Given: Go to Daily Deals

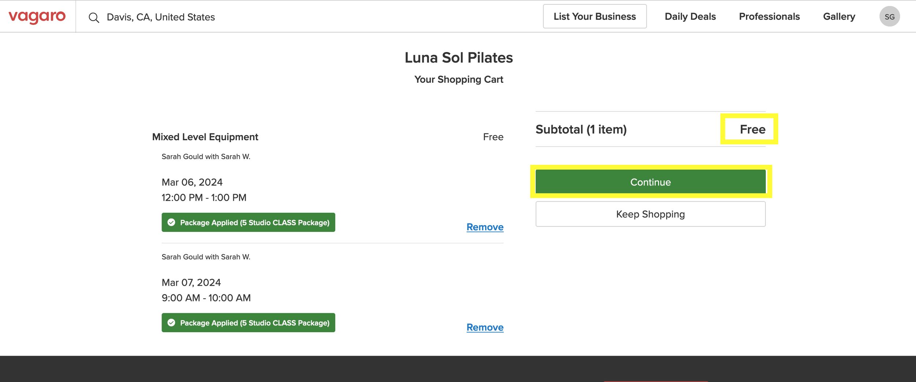Looking at the screenshot, I should (x=690, y=16).
